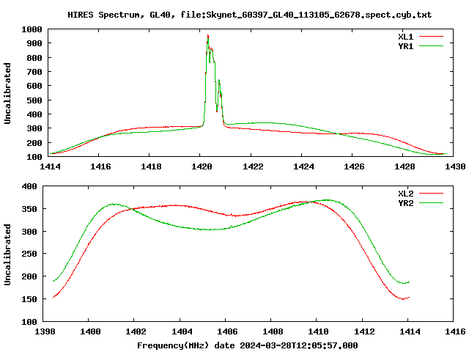Select the YR2 legend label
The height and width of the screenshot is (352, 469).
[405, 203]
